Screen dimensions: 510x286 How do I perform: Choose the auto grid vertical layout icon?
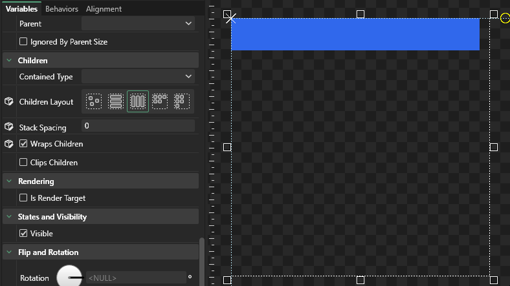coord(182,101)
